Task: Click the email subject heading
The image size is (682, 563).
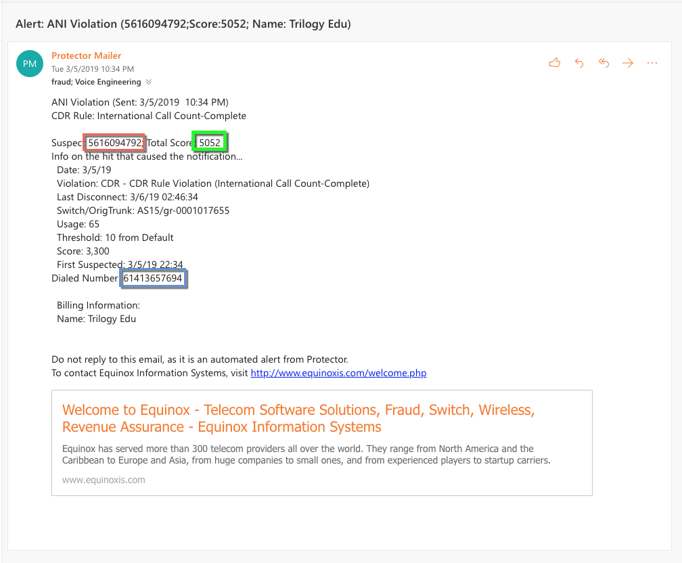Action: pyautogui.click(x=183, y=24)
